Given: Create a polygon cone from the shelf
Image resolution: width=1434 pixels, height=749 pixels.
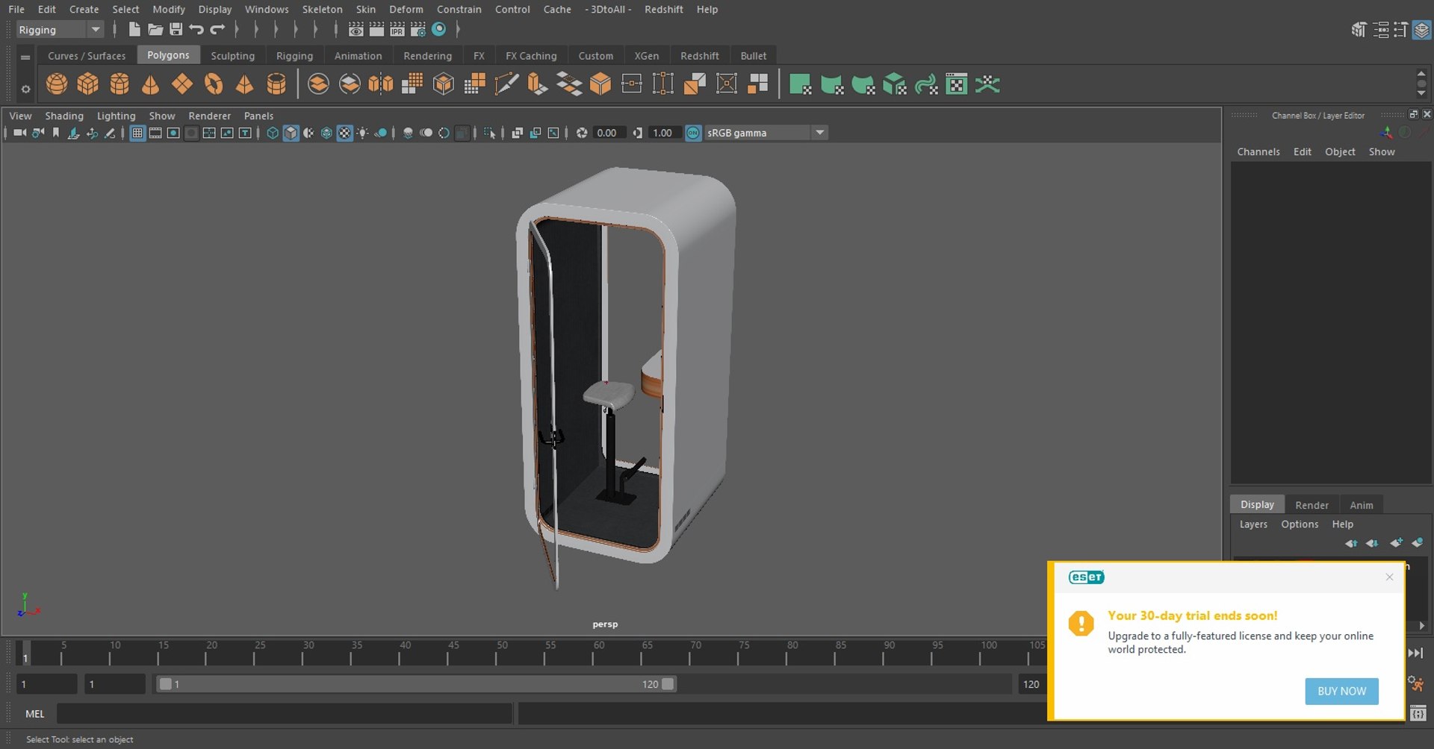Looking at the screenshot, I should tap(151, 84).
